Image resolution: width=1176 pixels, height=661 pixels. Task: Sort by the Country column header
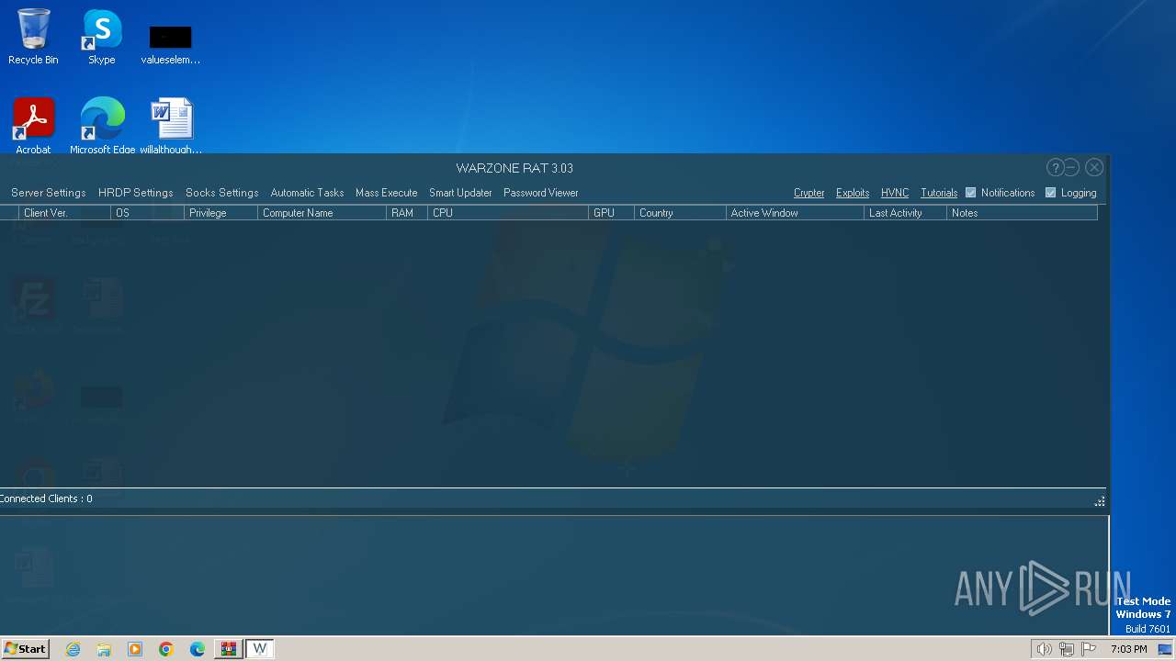[680, 213]
